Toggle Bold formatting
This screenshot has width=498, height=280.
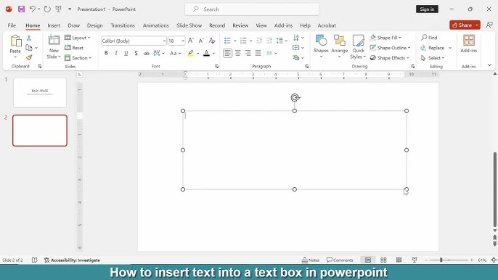106,53
